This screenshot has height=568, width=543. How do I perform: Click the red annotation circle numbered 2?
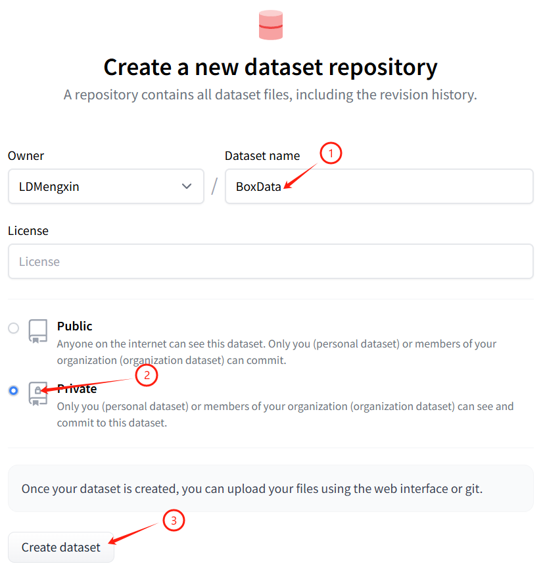click(x=147, y=376)
